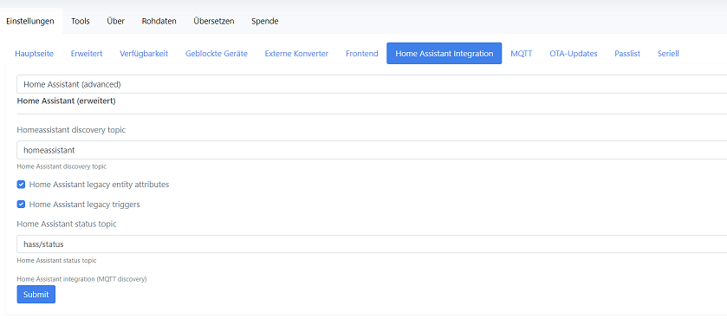Go to the Über page

[x=115, y=21]
